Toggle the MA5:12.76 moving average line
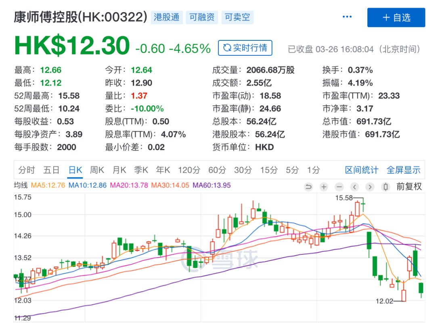Screen dimensions: 436x323 coord(48,185)
